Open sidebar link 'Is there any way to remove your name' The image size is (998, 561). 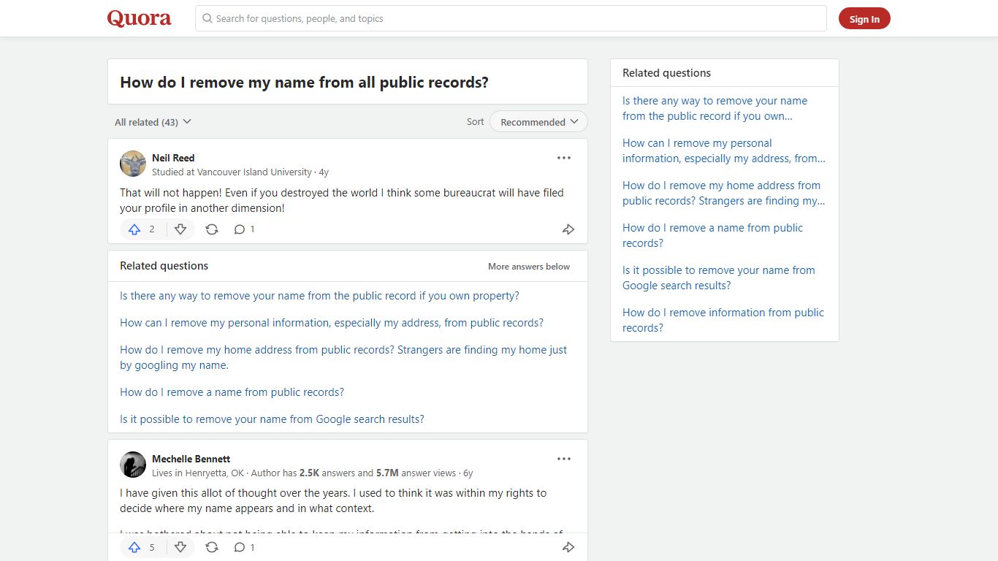[715, 108]
